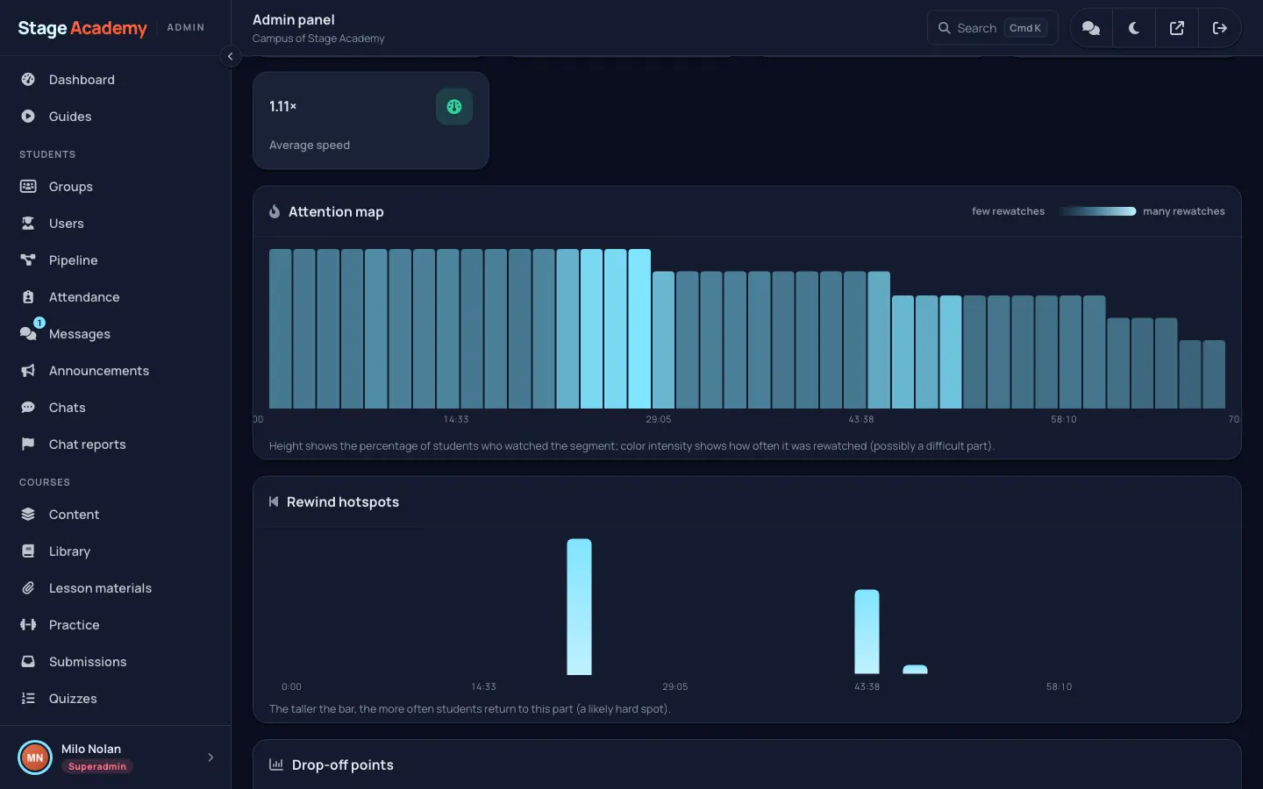
Task: Click the Groups icon in sidebar
Action: click(x=28, y=187)
